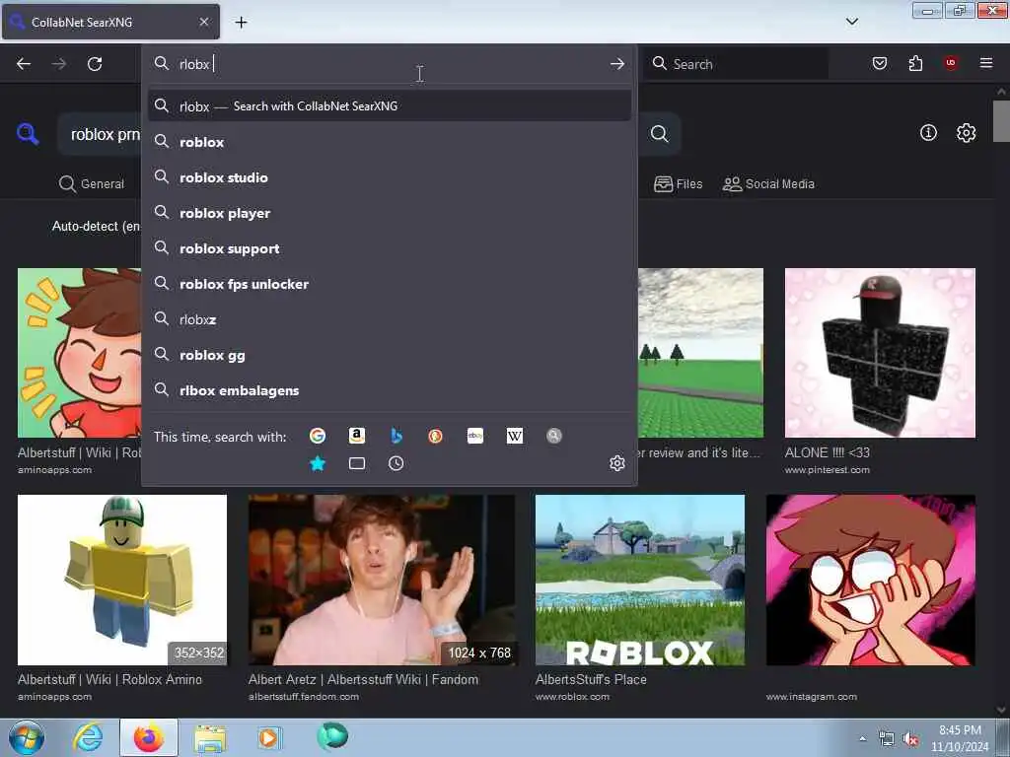Search this time with eBay
1010x757 pixels.
click(475, 436)
